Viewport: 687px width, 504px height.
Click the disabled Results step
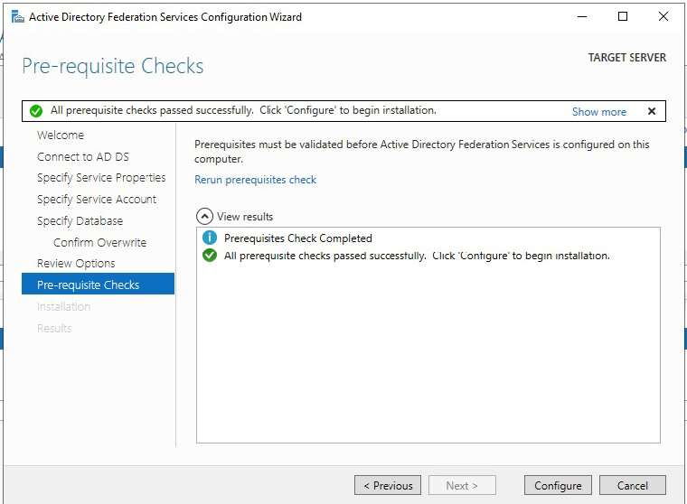(x=54, y=328)
